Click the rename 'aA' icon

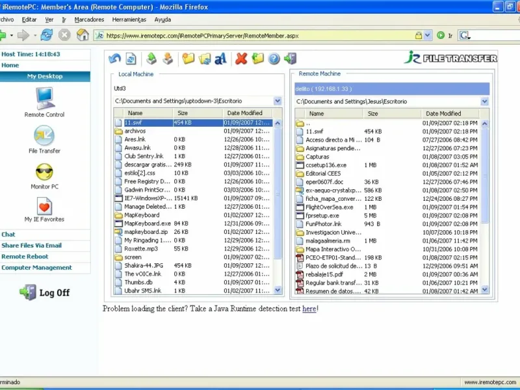(220, 58)
